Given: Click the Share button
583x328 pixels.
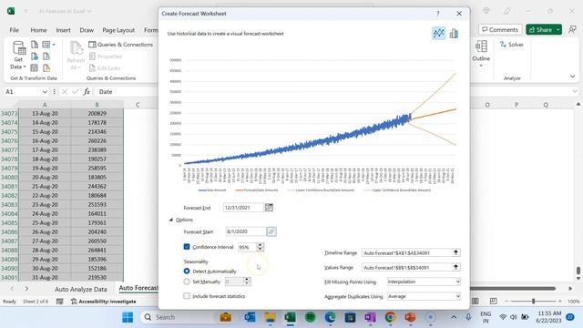Looking at the screenshot, I should 540,30.
